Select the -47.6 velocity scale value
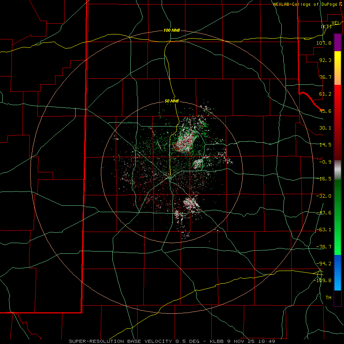Image resolution: width=344 pixels, height=344 pixels. pyautogui.click(x=324, y=213)
